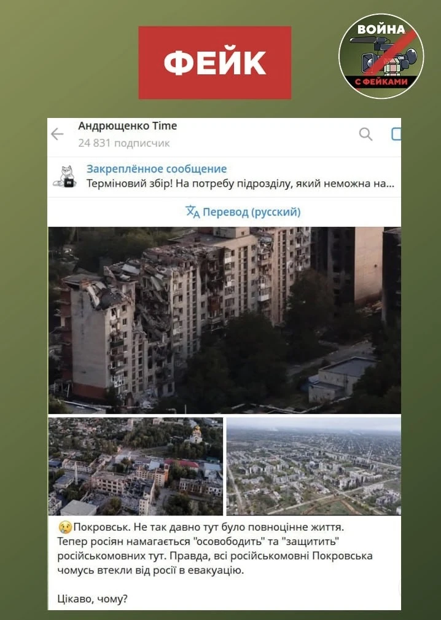441x620 pixels.
Task: Open the large destroyed apartment building photo
Action: [224, 320]
